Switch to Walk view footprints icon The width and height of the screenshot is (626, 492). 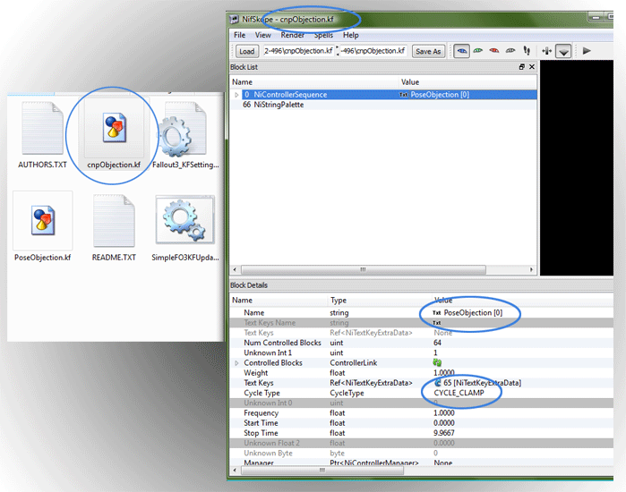pyautogui.click(x=527, y=51)
